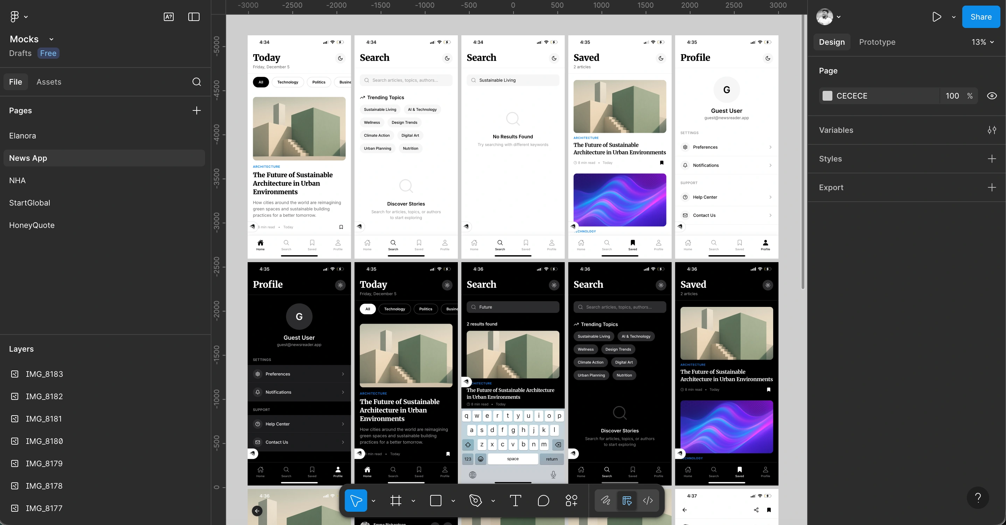Select the Pen tool

click(x=475, y=501)
